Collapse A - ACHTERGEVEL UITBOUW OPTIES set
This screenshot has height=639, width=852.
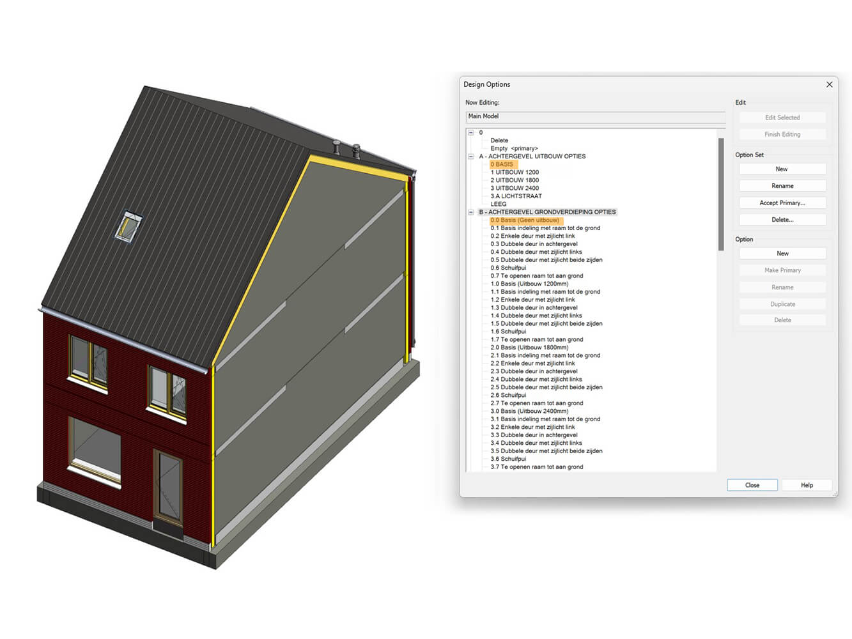471,157
